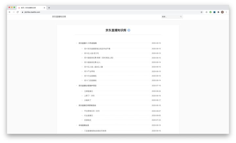Go back using the browser back arrow
236x143 pixels.
tap(10, 12)
